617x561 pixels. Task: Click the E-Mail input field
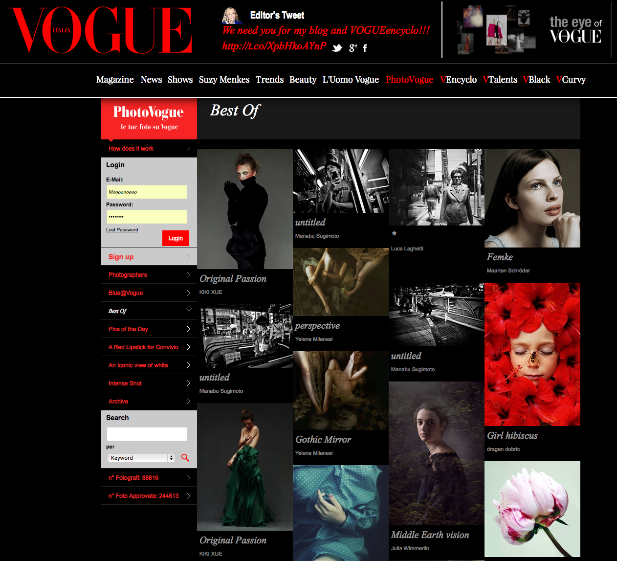[x=147, y=192]
